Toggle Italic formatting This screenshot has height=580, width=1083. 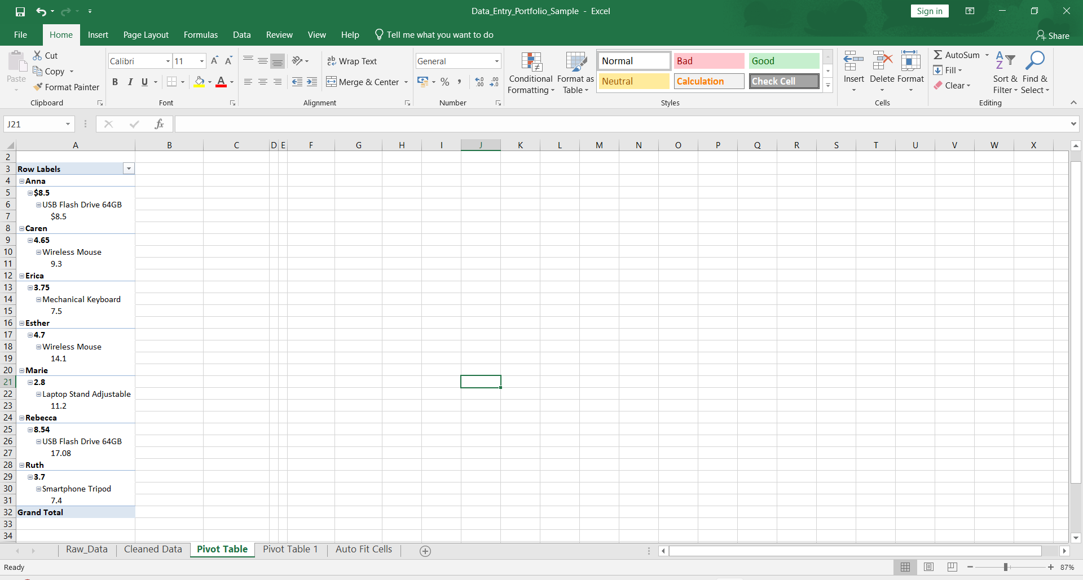pos(130,82)
